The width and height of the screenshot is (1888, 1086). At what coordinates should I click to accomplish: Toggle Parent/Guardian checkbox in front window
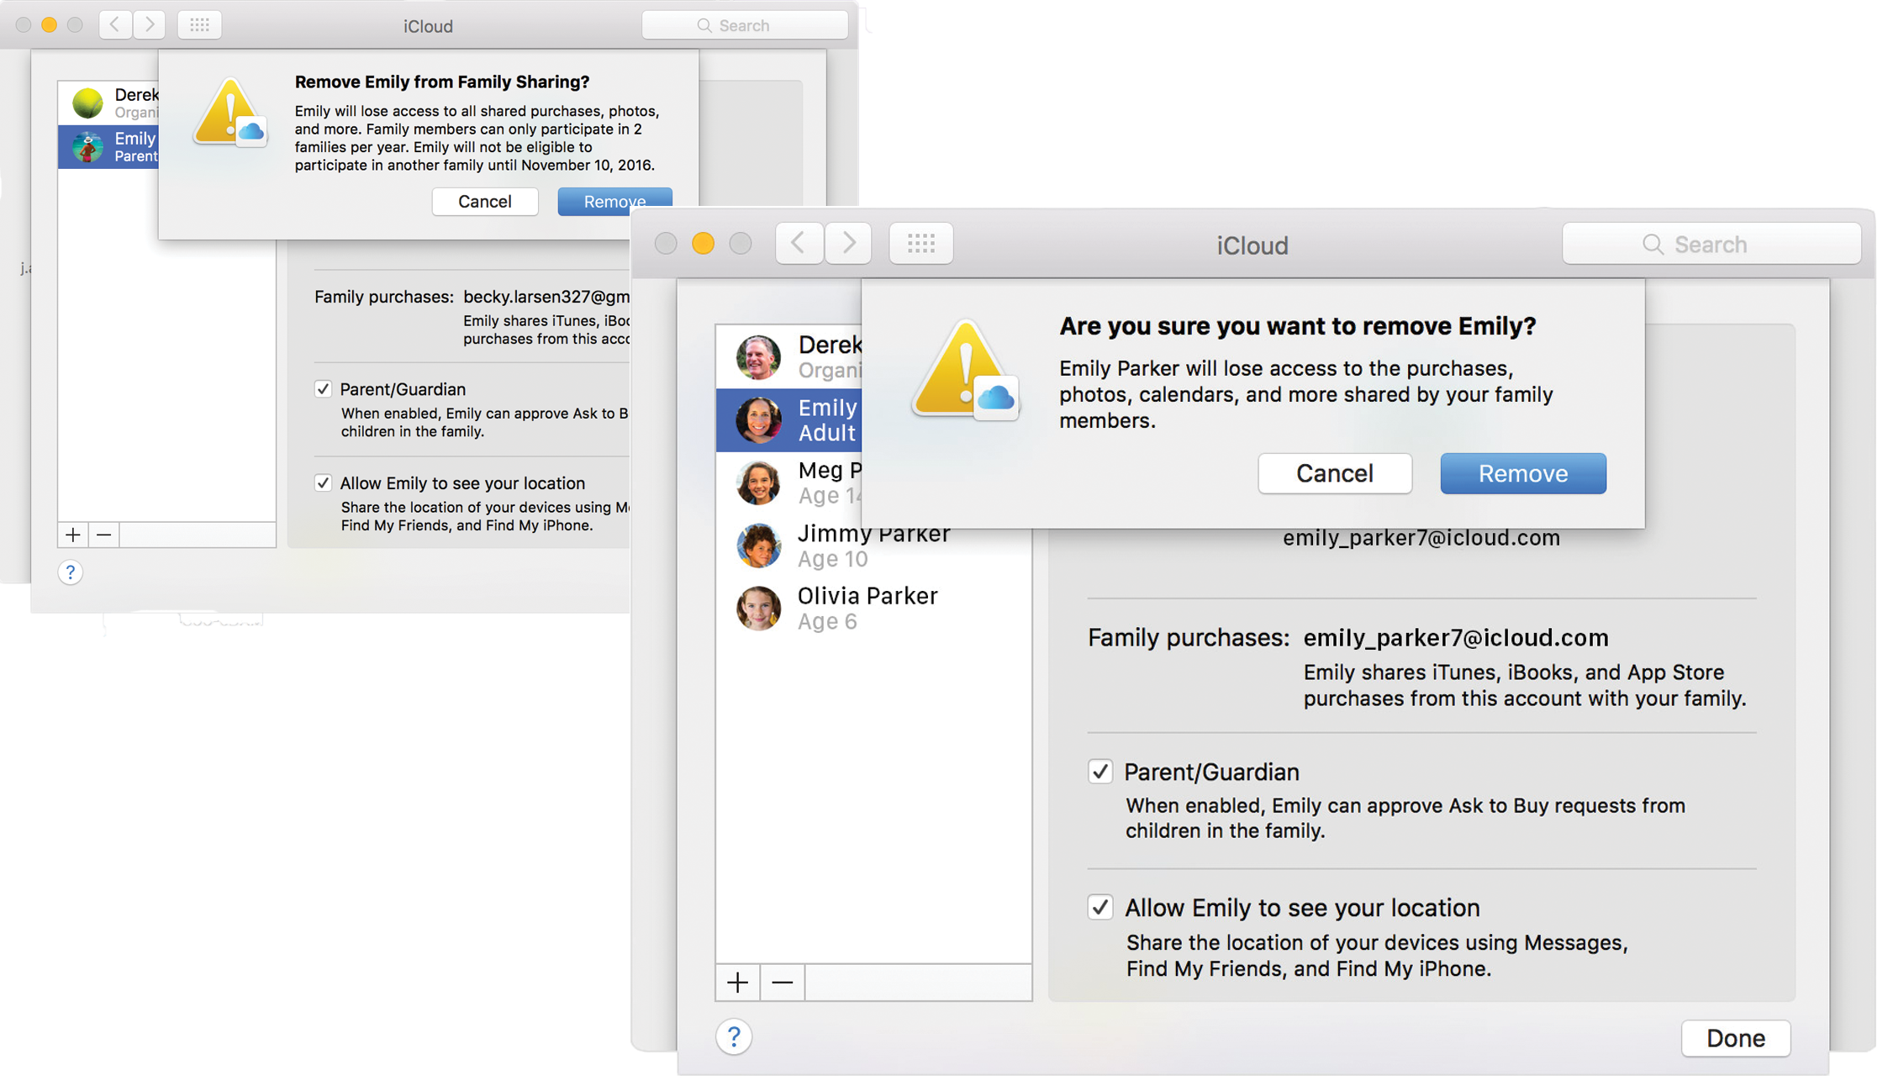(x=1100, y=771)
